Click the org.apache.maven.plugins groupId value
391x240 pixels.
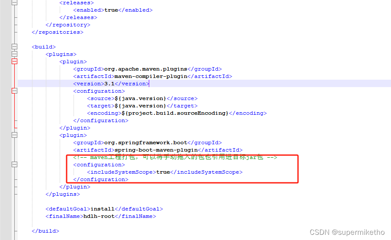click(x=146, y=69)
